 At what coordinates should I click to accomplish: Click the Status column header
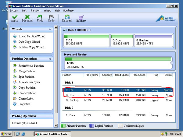pos(166,75)
